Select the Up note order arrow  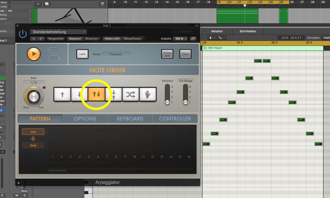(x=62, y=94)
